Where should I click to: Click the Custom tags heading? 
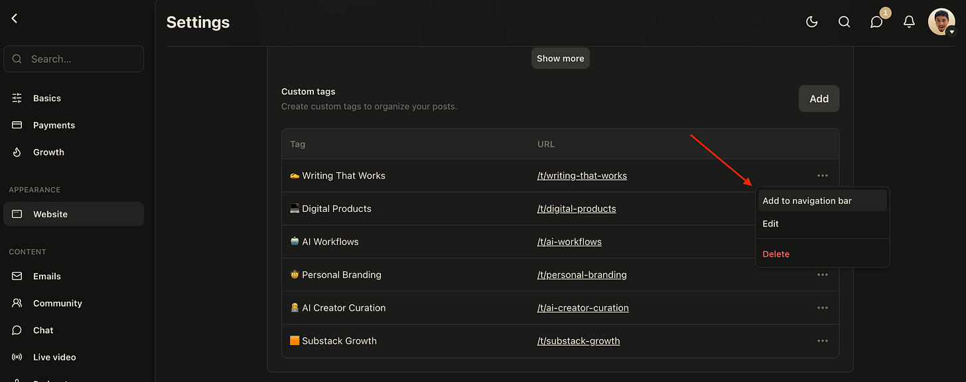309,91
